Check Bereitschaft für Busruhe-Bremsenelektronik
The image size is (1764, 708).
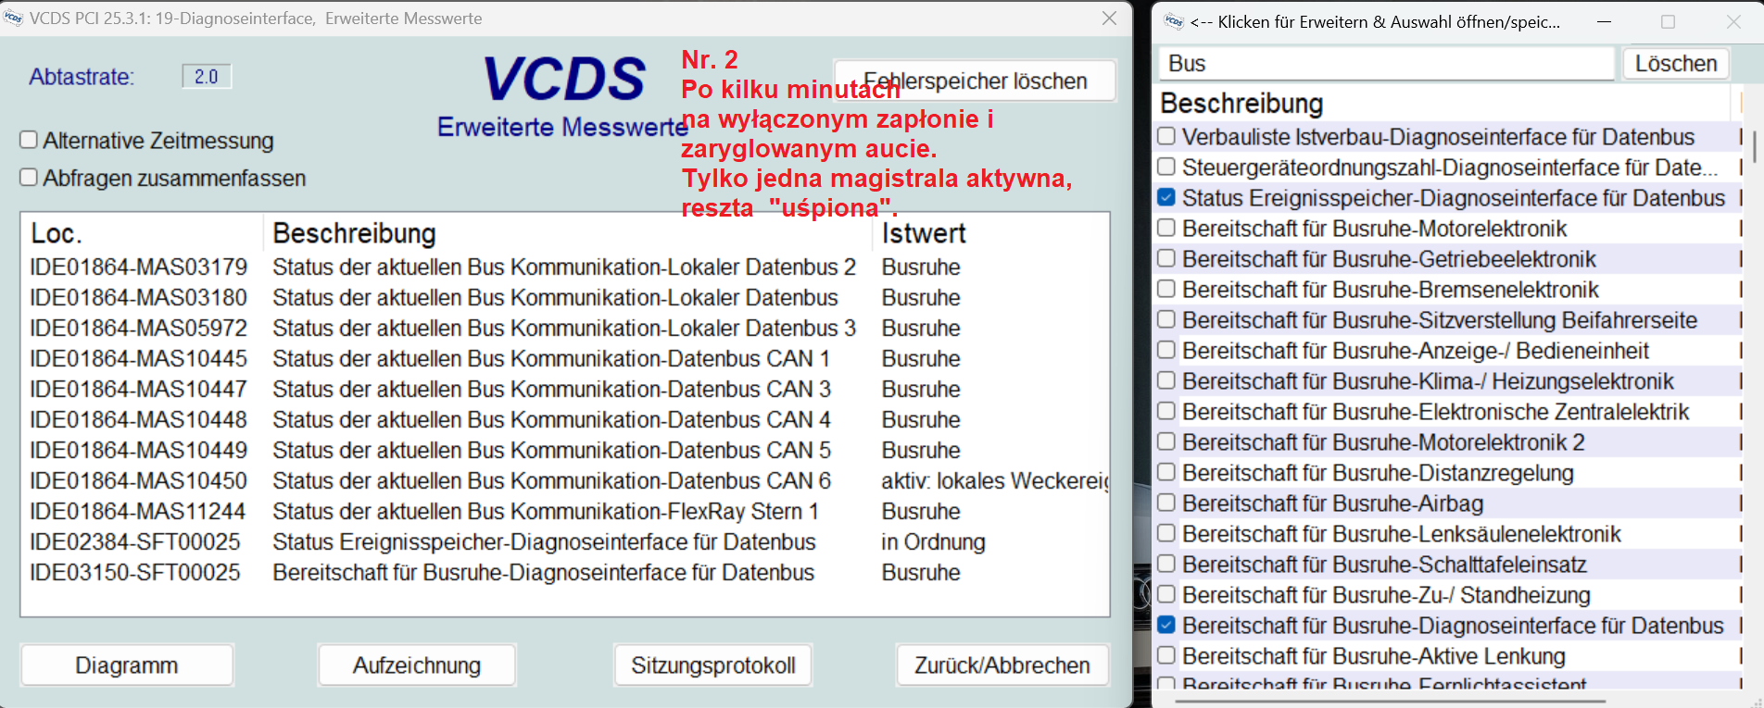pos(1166,289)
